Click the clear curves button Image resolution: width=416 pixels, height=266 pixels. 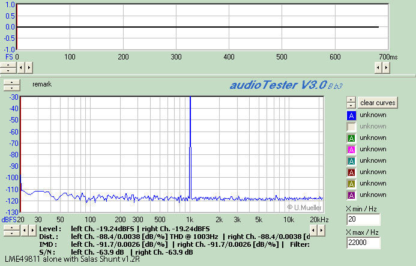point(378,103)
